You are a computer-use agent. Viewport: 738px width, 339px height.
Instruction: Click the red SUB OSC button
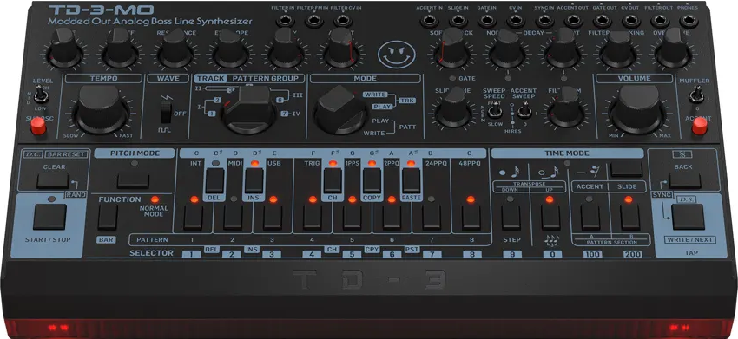click(38, 125)
